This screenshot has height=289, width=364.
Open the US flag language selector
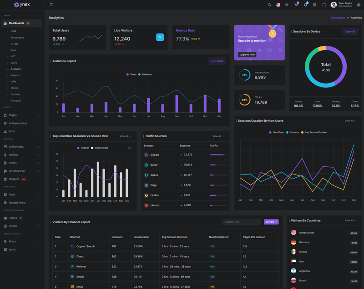[x=278, y=5]
